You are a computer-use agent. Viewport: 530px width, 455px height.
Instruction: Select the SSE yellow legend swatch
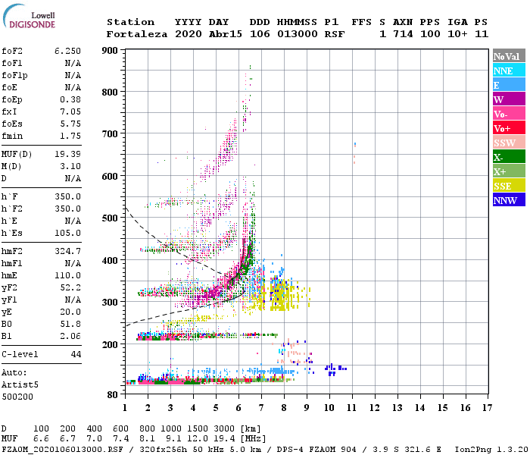[509, 186]
